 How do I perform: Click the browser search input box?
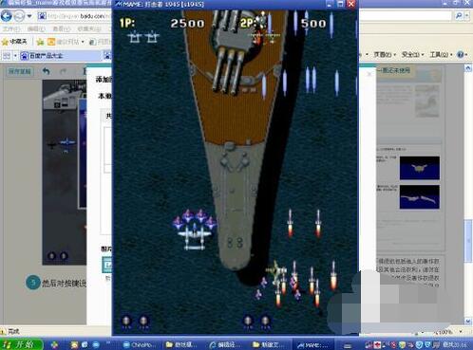[406, 16]
